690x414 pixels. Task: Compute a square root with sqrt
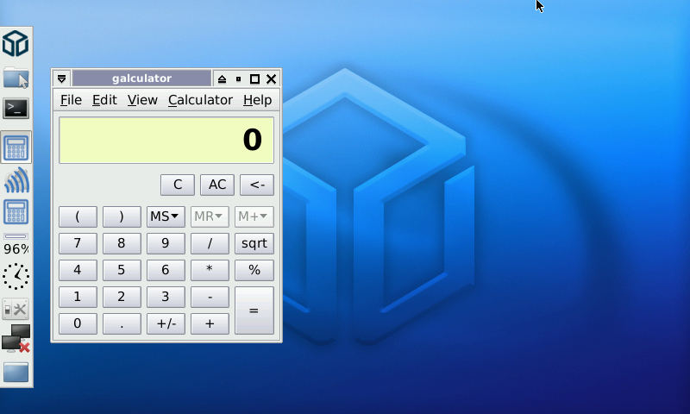[254, 243]
